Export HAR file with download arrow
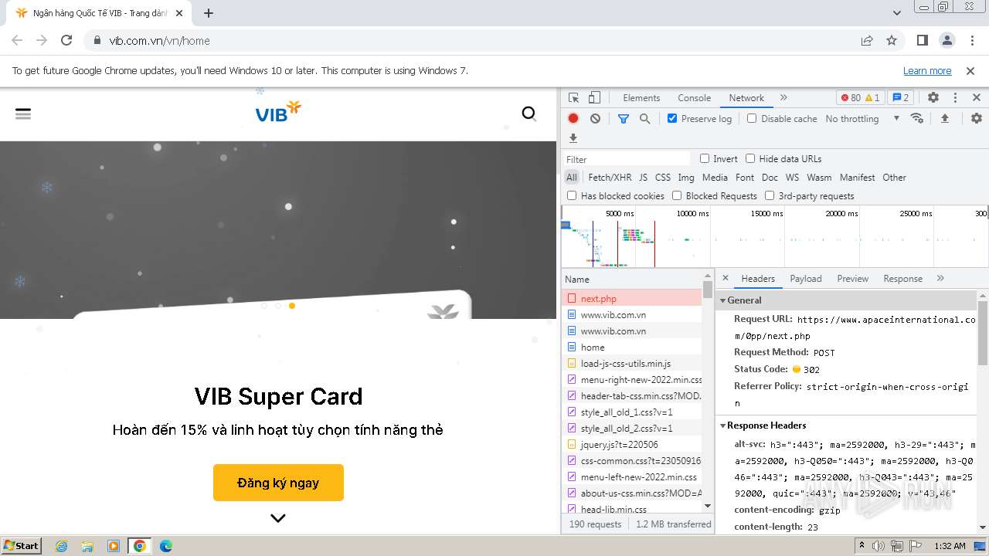This screenshot has height=556, width=989. [x=573, y=138]
